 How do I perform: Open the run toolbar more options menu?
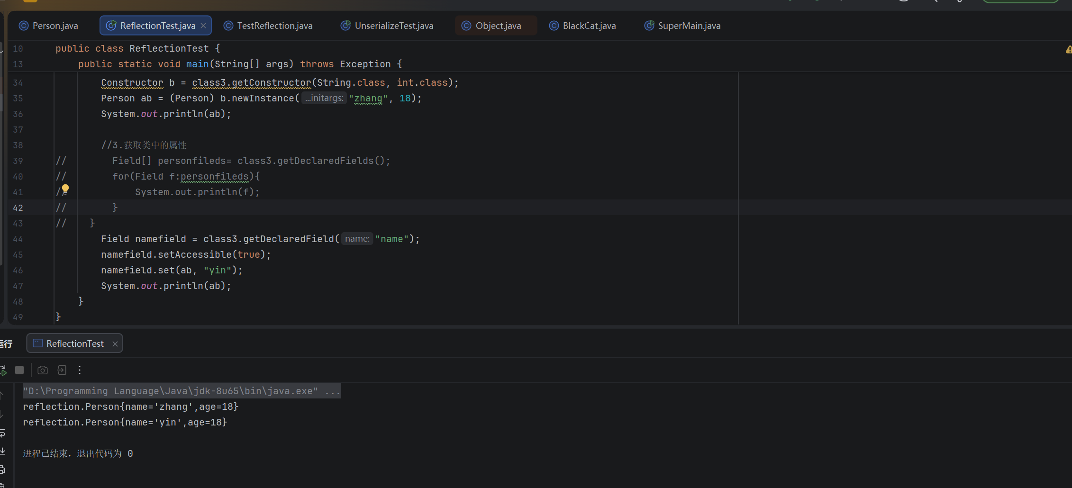point(80,370)
